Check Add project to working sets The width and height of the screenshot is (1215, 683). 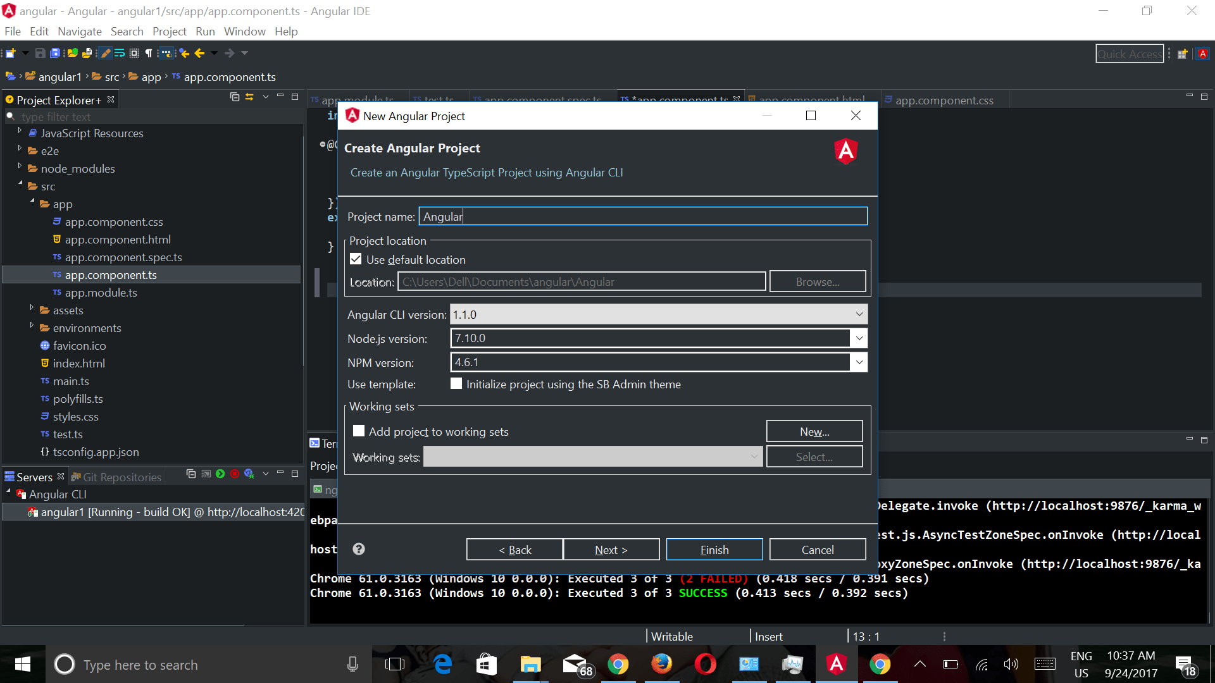tap(359, 431)
